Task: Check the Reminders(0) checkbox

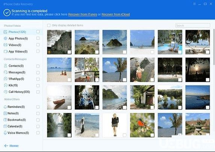Action: (38, 107)
